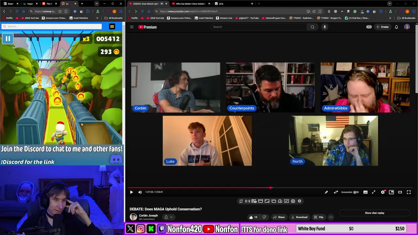This screenshot has width=418, height=235.
Task: Click the swap arrows icon in player controls
Action: pyautogui.click(x=336, y=192)
